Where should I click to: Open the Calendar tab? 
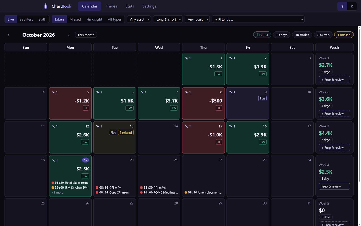pos(90,6)
